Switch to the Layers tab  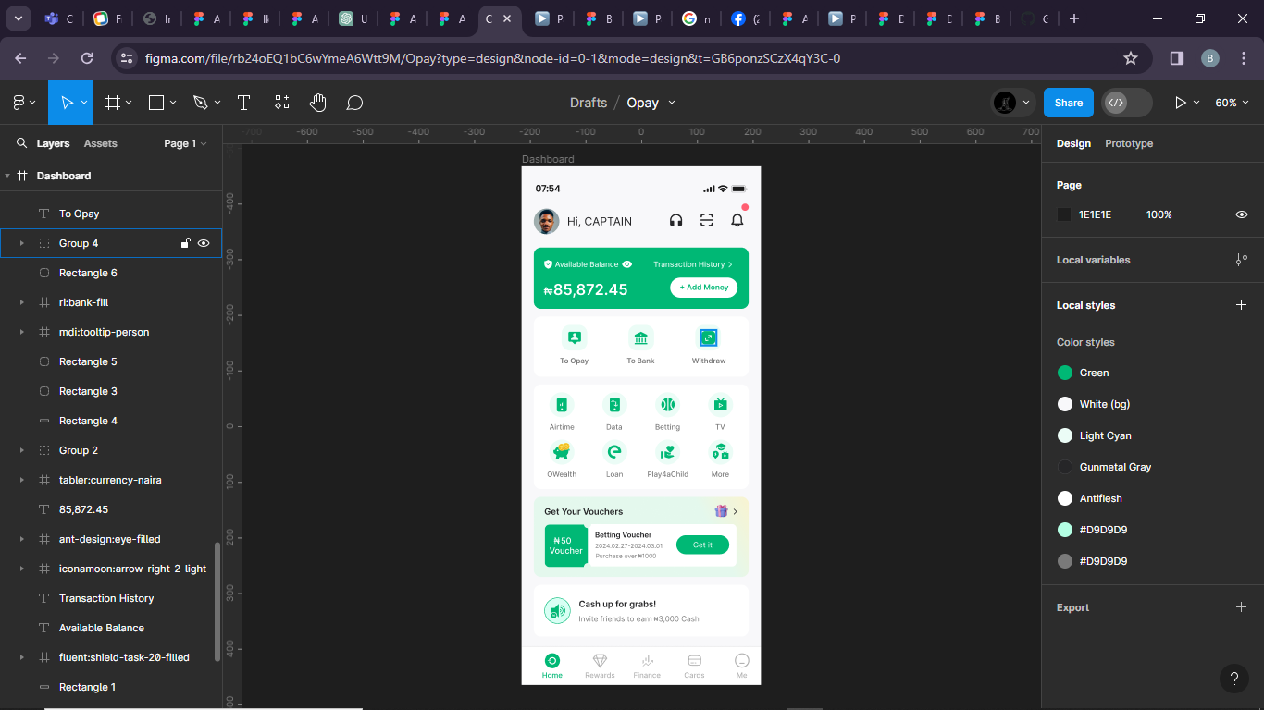[53, 143]
